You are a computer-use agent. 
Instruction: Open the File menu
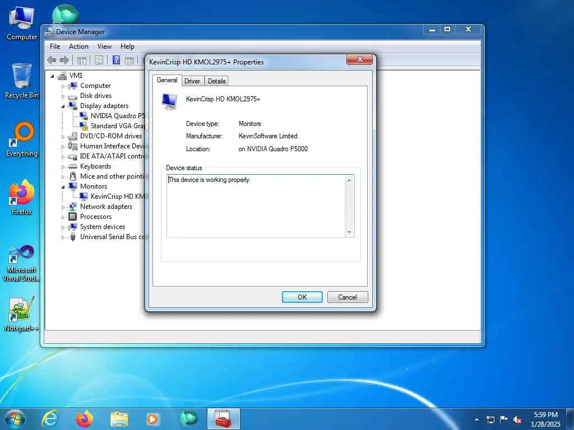(x=55, y=46)
